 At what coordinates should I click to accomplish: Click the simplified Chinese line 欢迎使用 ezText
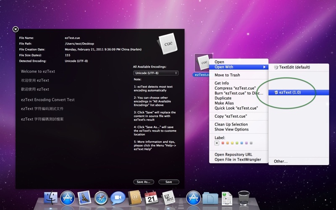click(x=35, y=81)
